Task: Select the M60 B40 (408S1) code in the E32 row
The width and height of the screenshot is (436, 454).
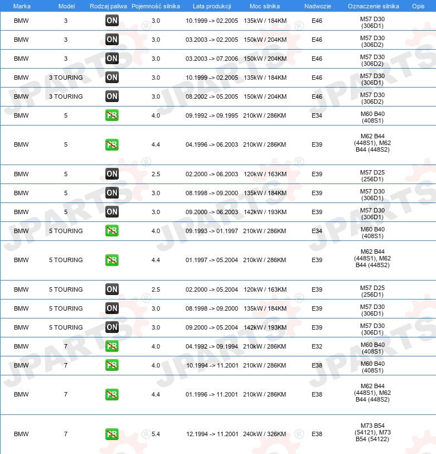Action: [372, 348]
